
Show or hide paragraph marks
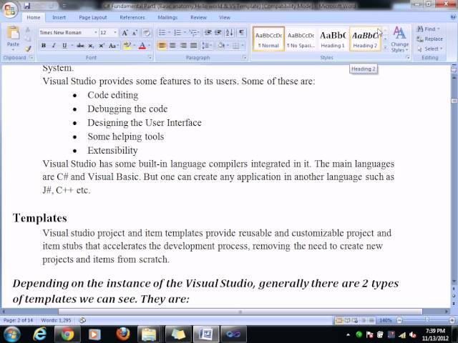[x=241, y=33]
